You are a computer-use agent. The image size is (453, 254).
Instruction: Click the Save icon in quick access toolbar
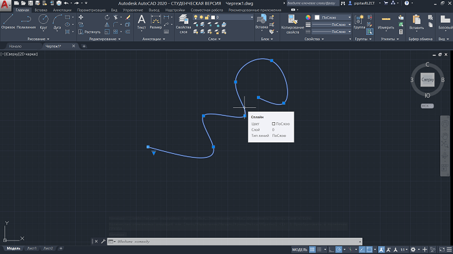coord(30,3)
